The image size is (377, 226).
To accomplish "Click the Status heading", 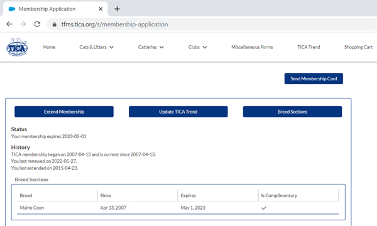I will [19, 129].
